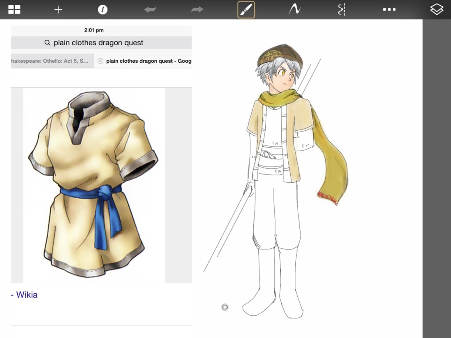The height and width of the screenshot is (338, 451).
Task: Expand the three-dot more options menu
Action: [x=389, y=9]
